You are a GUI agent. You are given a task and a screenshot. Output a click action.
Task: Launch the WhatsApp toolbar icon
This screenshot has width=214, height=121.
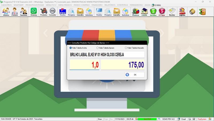coord(34,12)
